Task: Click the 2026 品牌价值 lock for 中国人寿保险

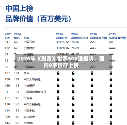Action: tap(58, 79)
